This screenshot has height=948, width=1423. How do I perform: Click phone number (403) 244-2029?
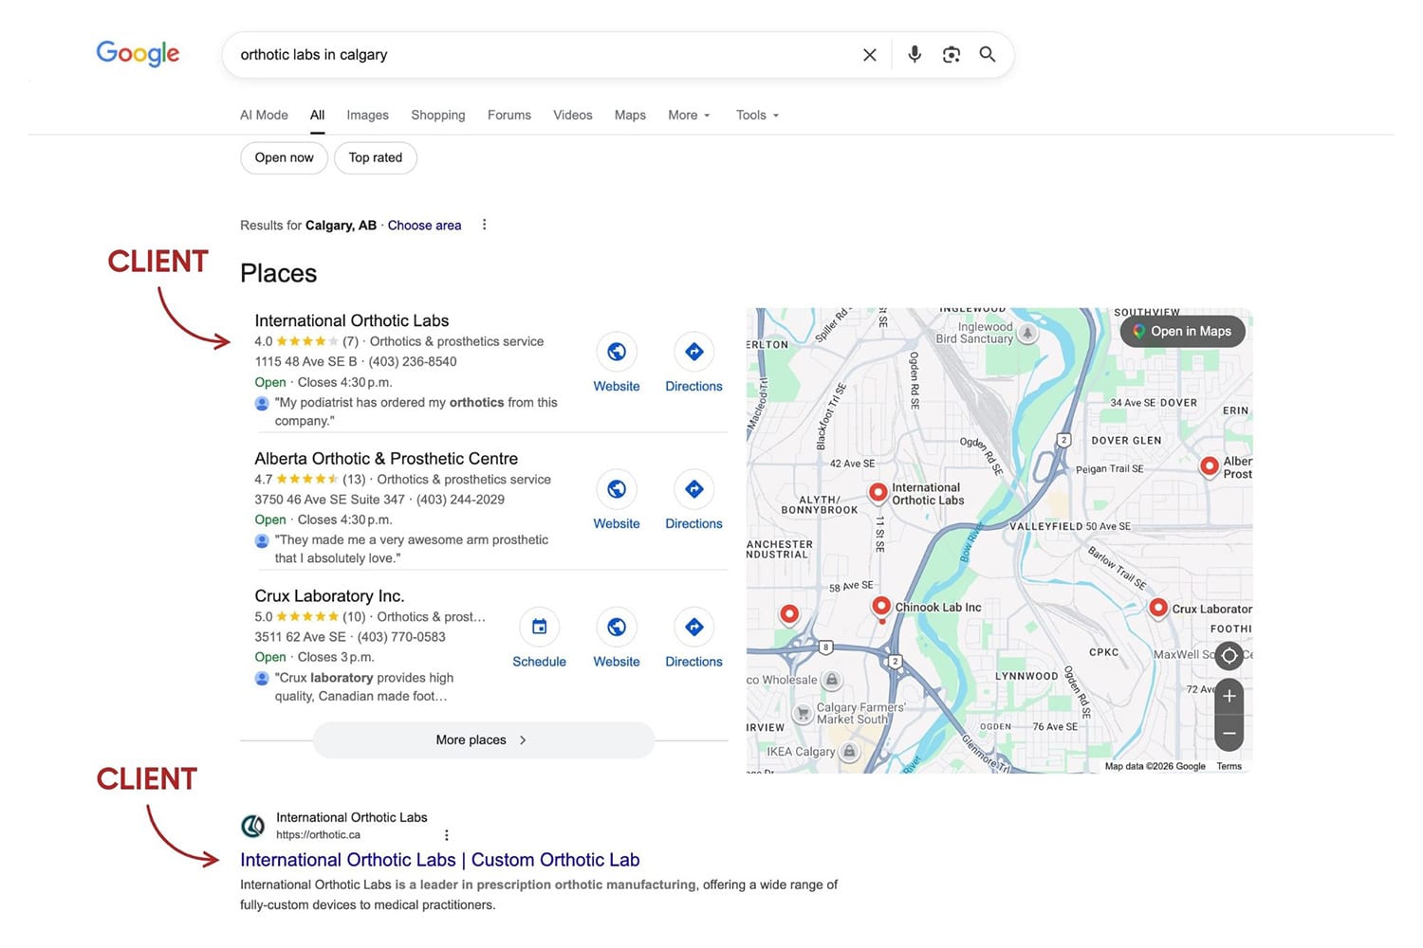460,499
